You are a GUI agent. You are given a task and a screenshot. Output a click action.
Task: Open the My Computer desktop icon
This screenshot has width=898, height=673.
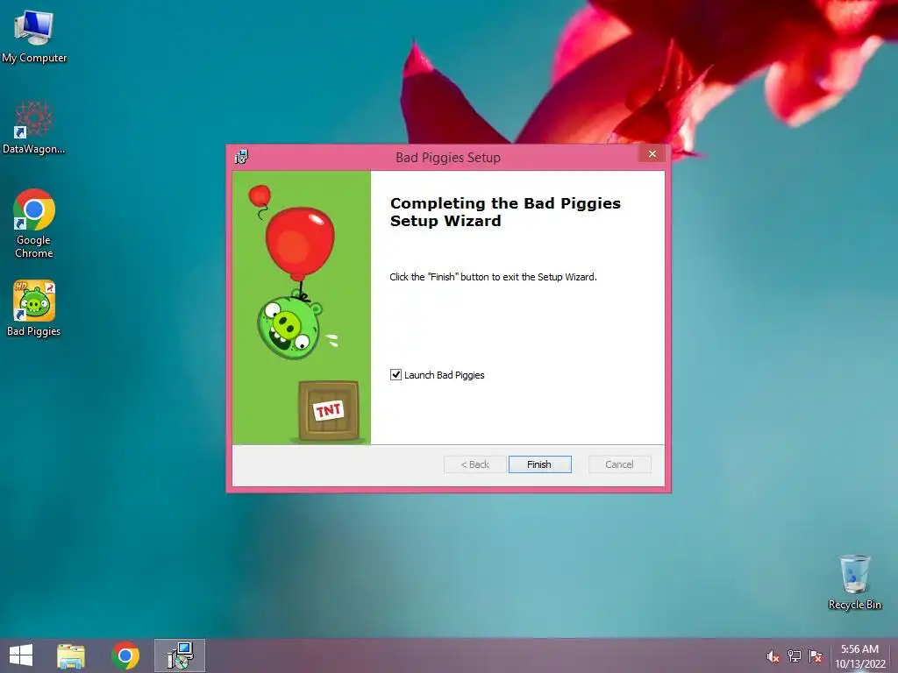coord(34,36)
